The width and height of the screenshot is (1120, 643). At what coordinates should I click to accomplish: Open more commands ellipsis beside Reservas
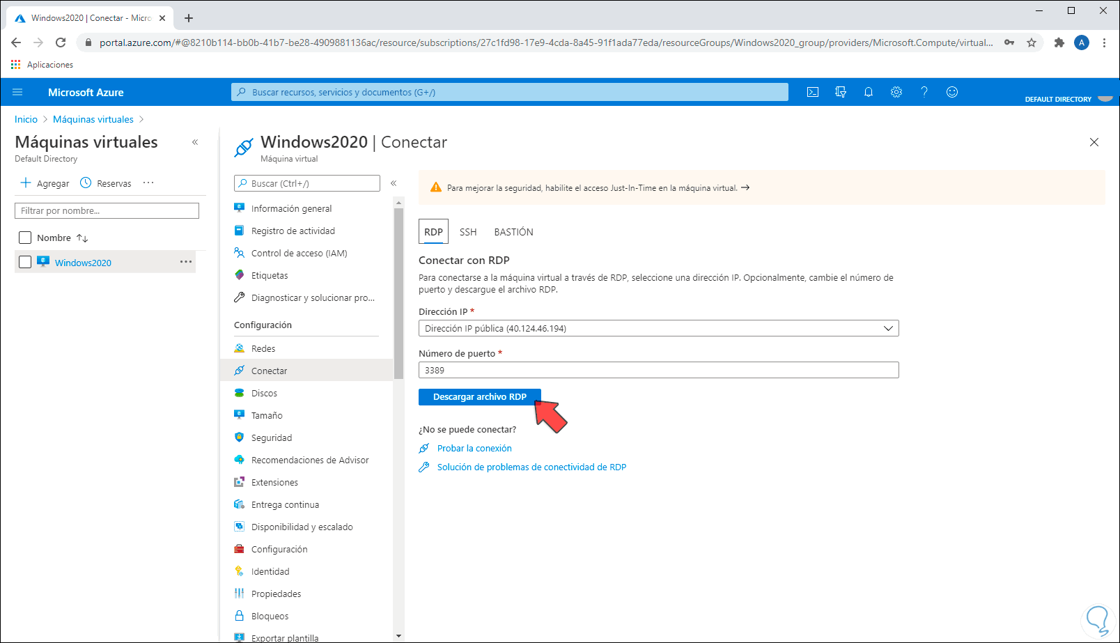coord(148,183)
